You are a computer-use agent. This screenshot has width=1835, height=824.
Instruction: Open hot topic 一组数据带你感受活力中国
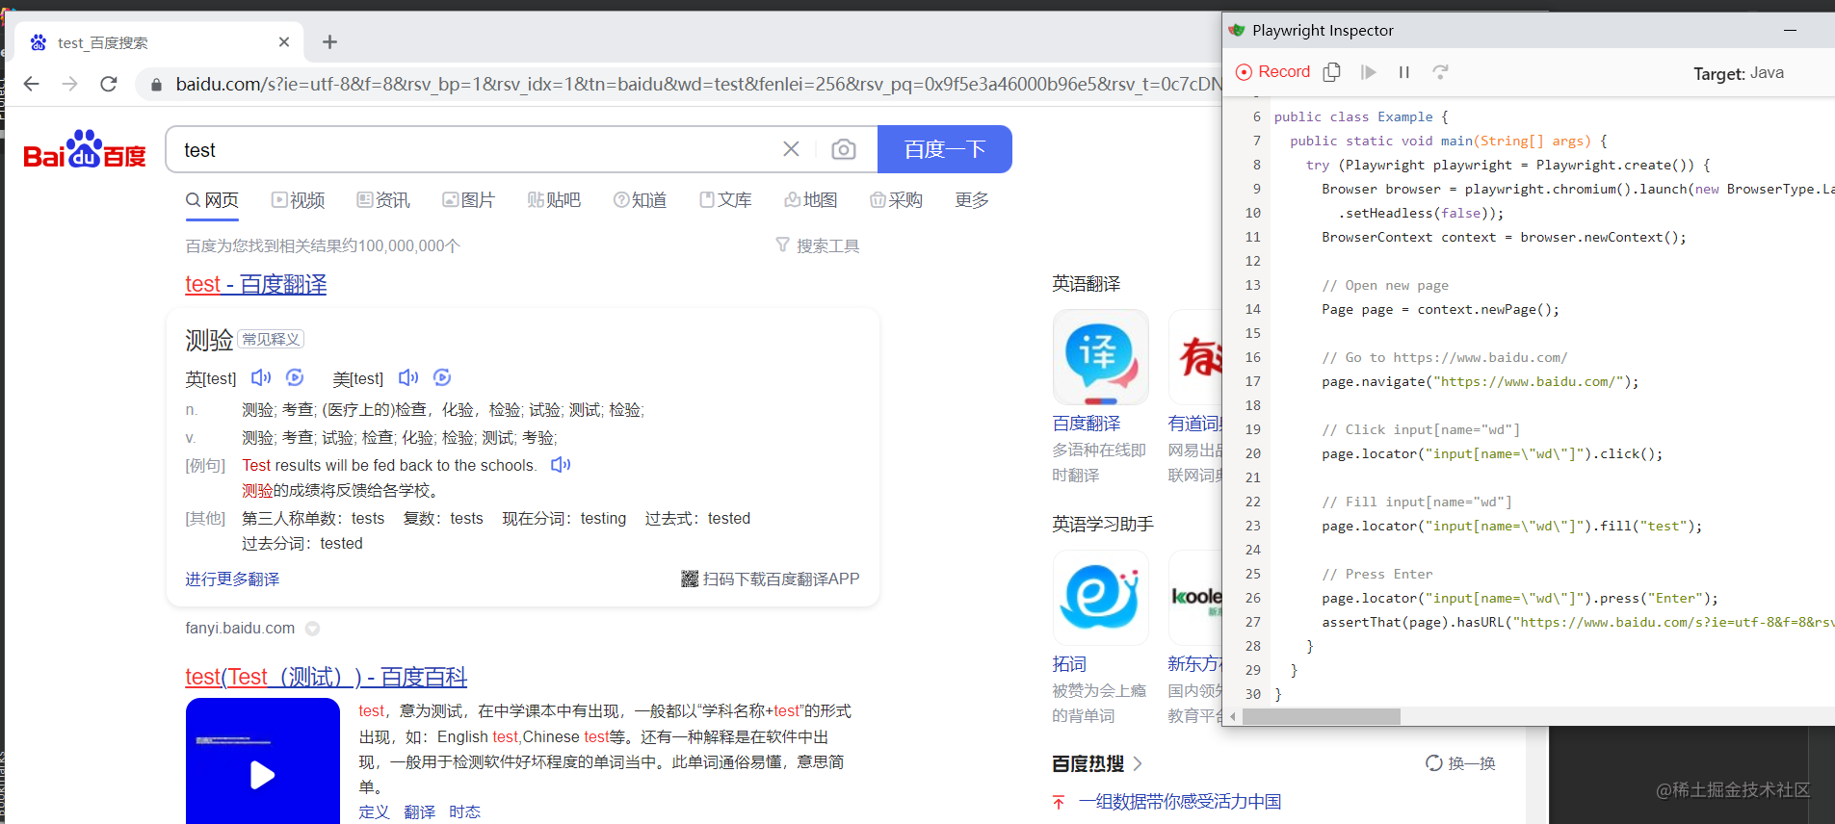pyautogui.click(x=1180, y=802)
